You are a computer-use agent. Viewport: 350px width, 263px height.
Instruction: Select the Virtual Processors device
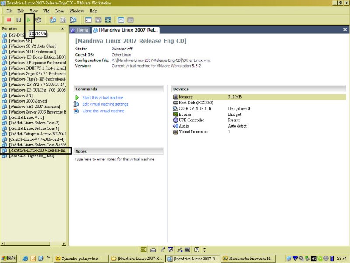pos(259,132)
